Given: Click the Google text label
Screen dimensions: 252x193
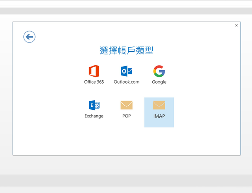Looking at the screenshot, I should (159, 82).
